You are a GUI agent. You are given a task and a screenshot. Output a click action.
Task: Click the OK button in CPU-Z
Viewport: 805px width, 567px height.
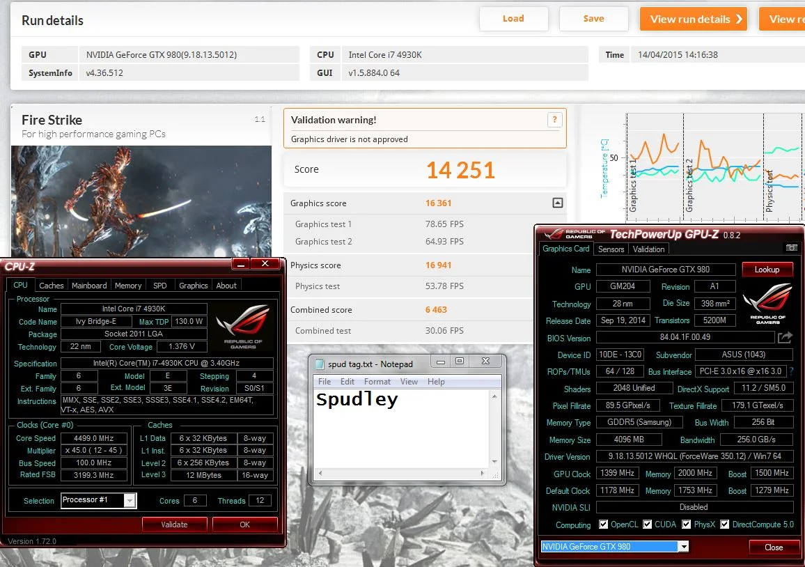click(x=245, y=525)
